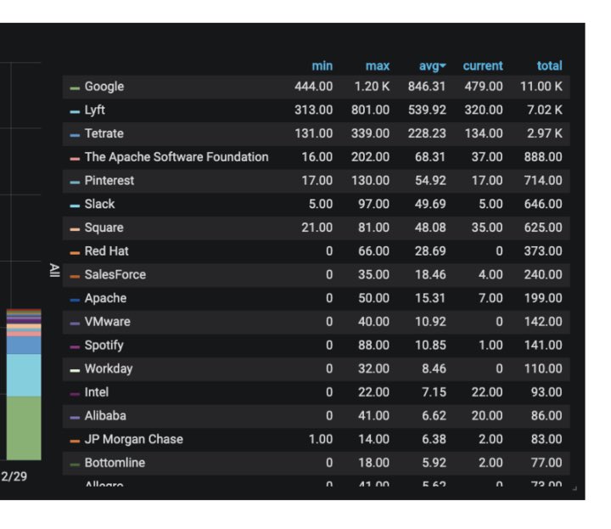This screenshot has width=611, height=529.
Task: Toggle the Square series in legend
Action: [104, 228]
